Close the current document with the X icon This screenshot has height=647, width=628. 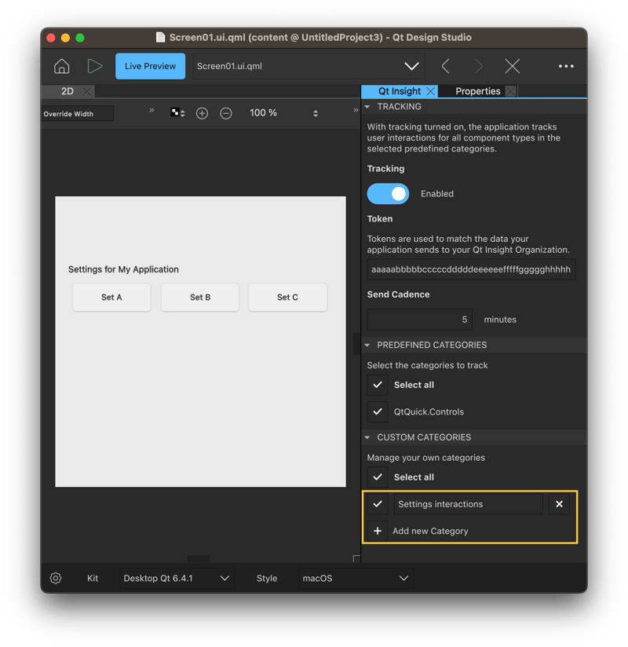(x=512, y=67)
